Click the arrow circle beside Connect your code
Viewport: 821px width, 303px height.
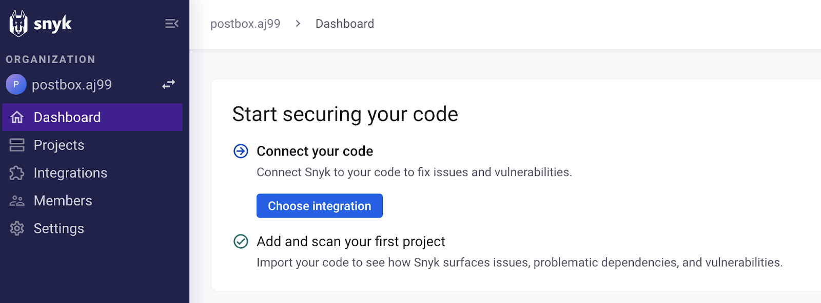click(x=241, y=151)
